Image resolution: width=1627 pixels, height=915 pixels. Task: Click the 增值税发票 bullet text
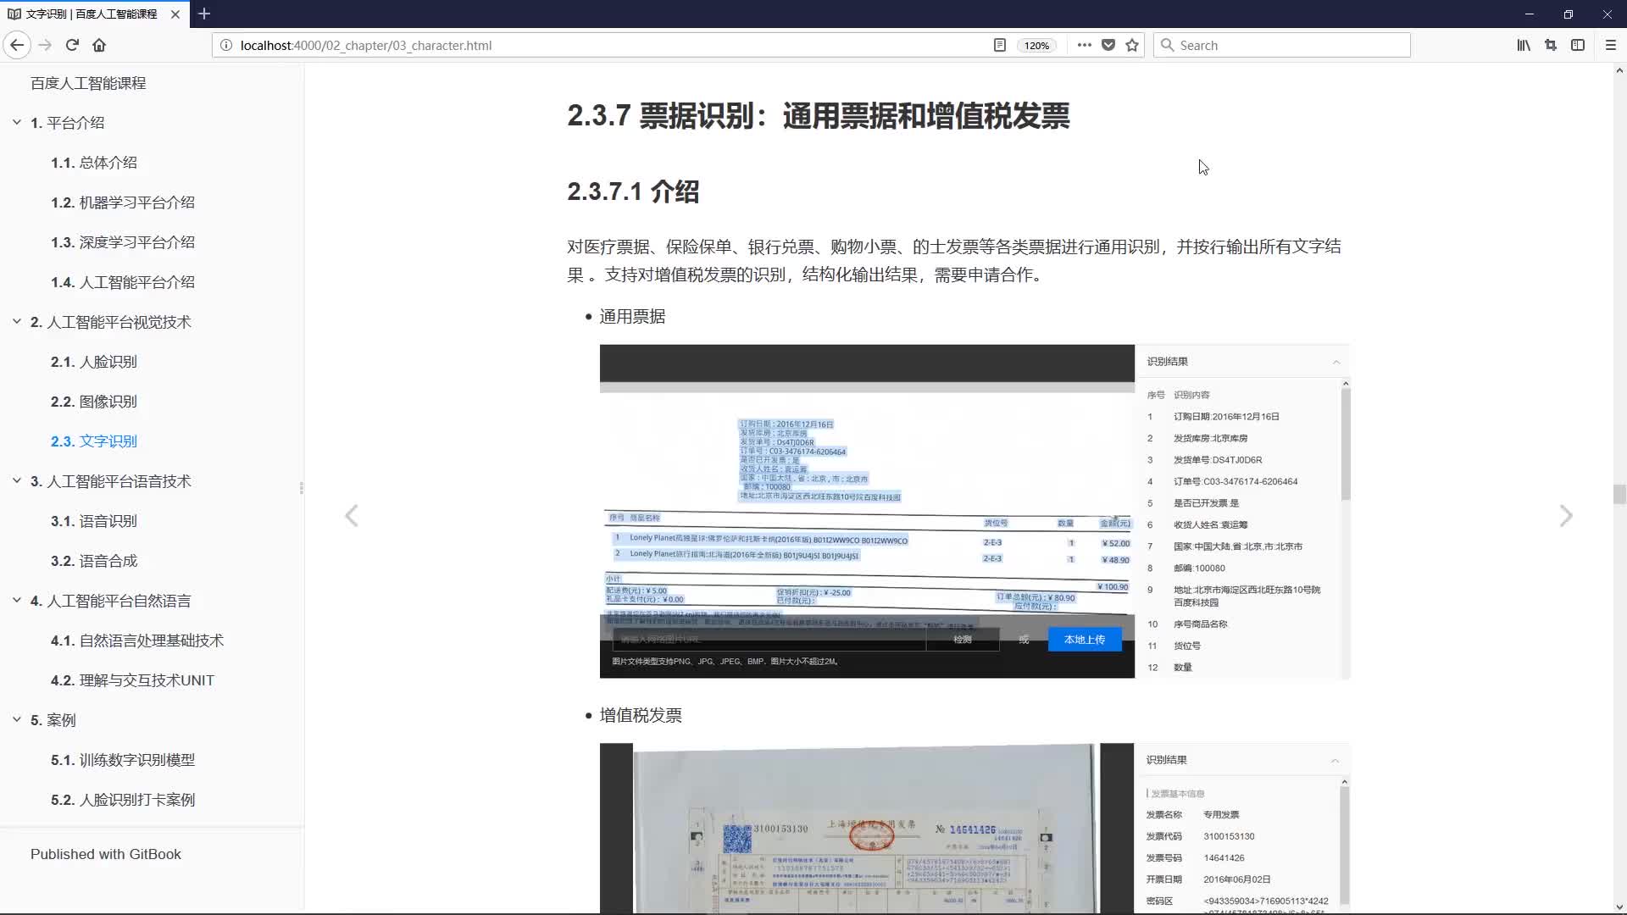[x=641, y=716]
